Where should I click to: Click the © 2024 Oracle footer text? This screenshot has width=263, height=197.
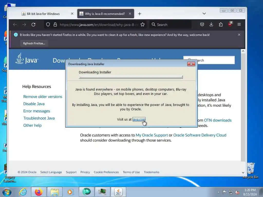(27, 172)
